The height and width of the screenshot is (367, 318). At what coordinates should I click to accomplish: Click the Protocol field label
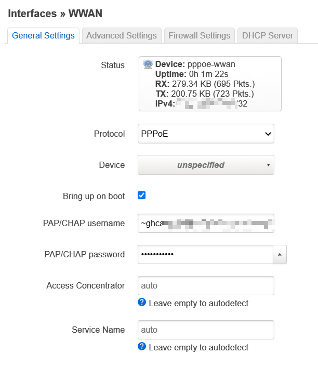pos(109,134)
